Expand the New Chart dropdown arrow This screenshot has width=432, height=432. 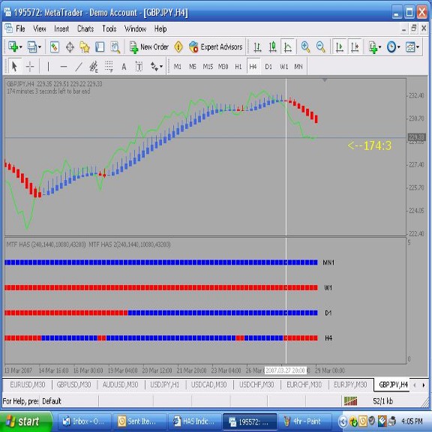(x=21, y=47)
